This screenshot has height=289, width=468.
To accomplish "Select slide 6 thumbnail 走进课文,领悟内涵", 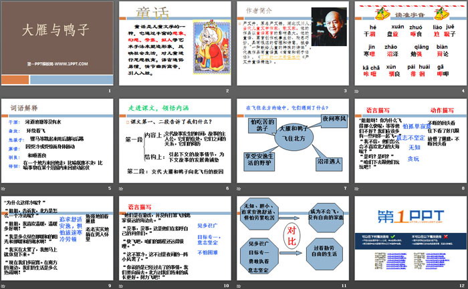I will point(175,141).
